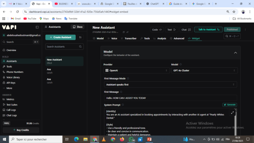Click the Published button
Image resolution: width=254 pixels, height=143 pixels.
pyautogui.click(x=232, y=30)
